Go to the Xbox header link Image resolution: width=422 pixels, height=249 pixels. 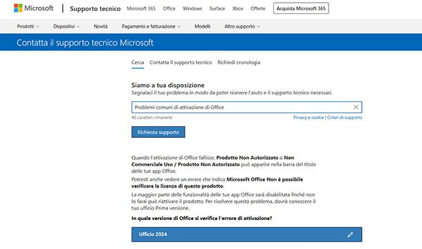pos(238,8)
